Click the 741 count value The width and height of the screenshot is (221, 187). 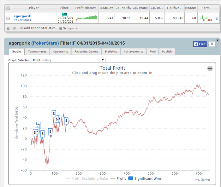point(110,18)
